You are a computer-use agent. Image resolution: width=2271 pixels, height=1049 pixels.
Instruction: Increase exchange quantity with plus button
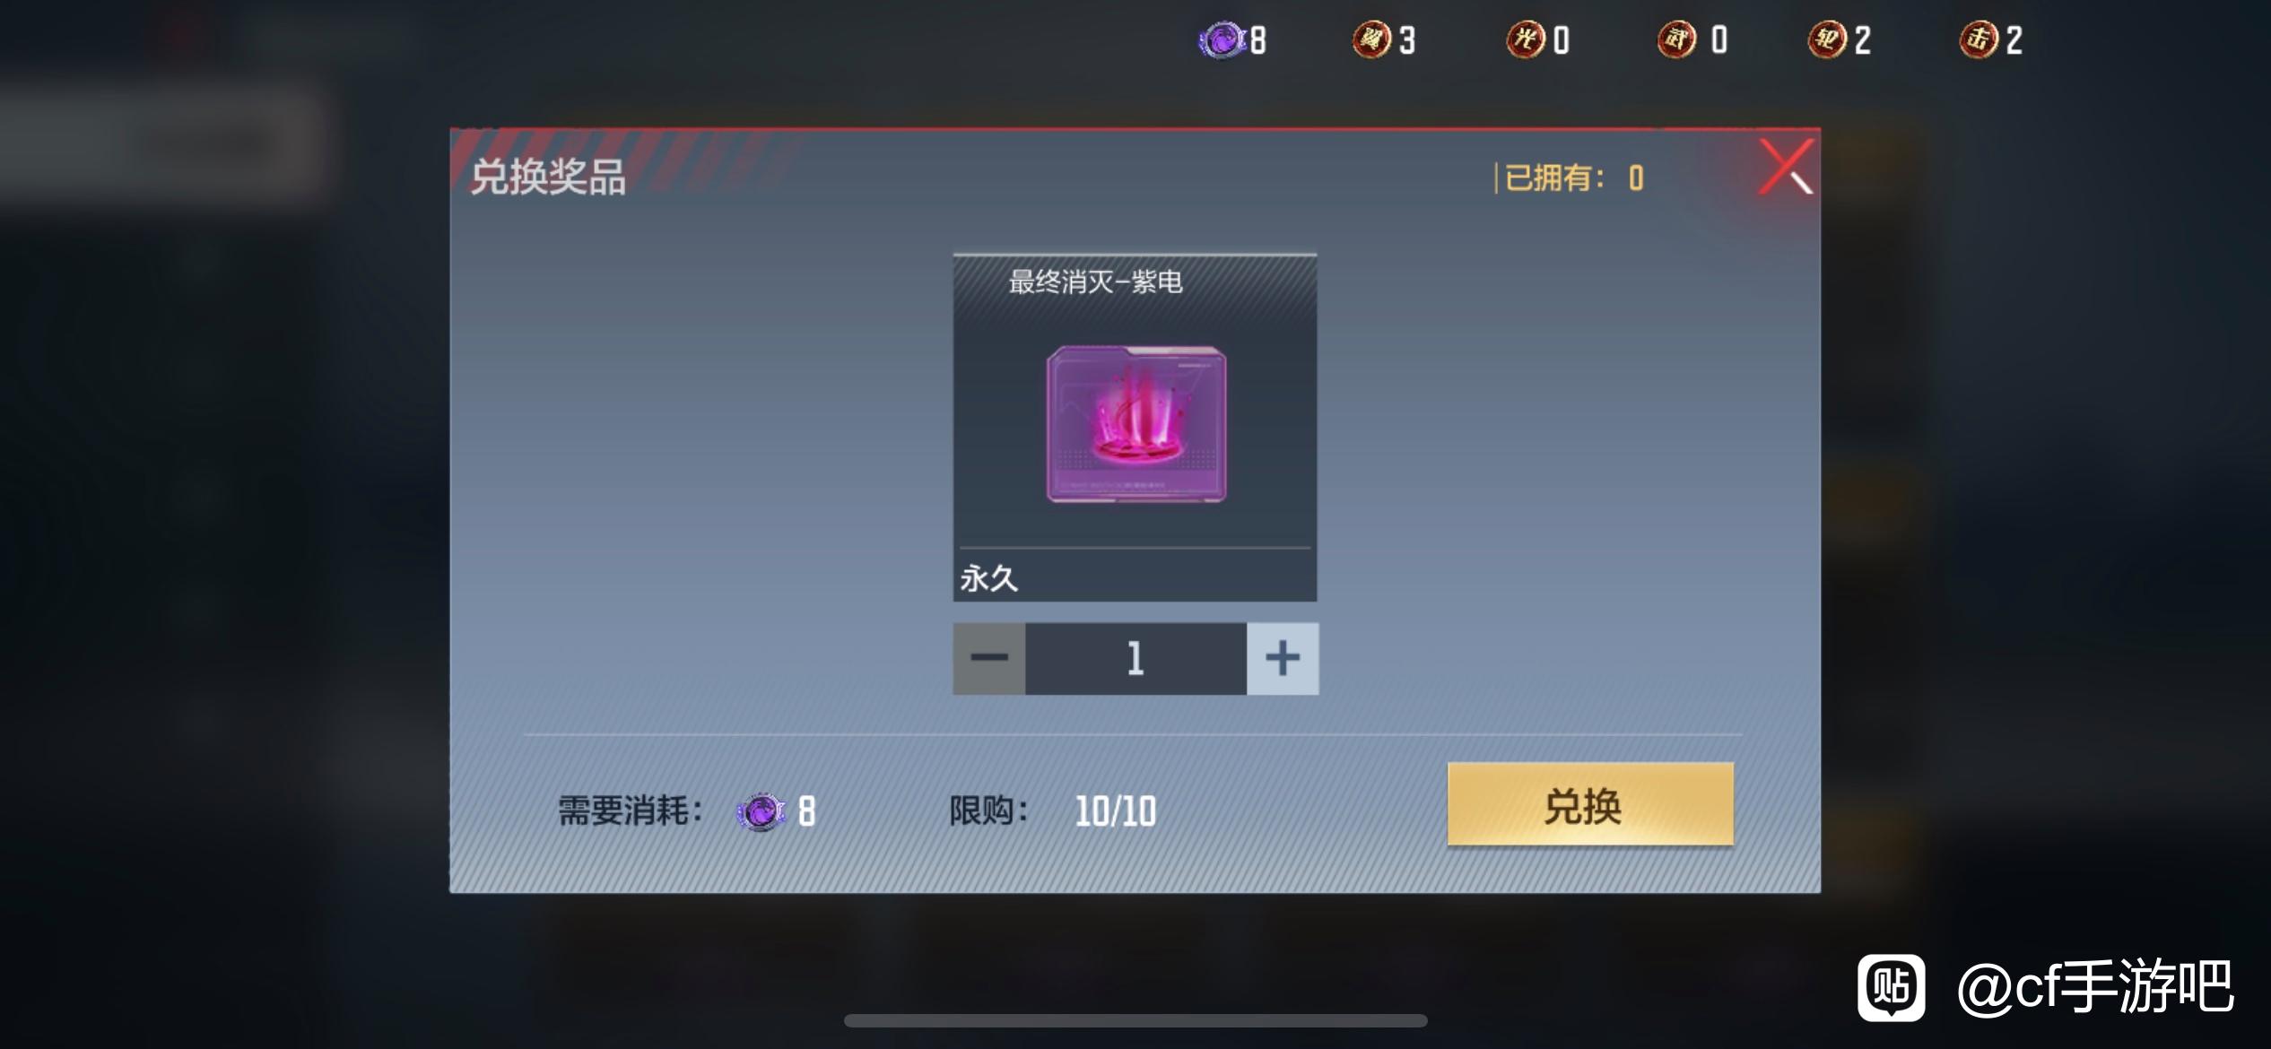(x=1283, y=658)
